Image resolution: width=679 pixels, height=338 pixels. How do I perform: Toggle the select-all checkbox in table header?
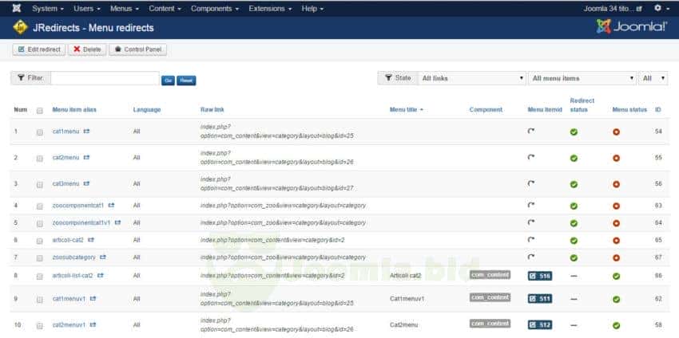pyautogui.click(x=40, y=111)
